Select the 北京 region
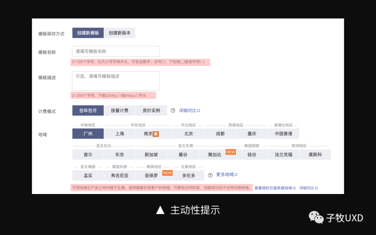Screen dimensions: 376x235 (188, 134)
